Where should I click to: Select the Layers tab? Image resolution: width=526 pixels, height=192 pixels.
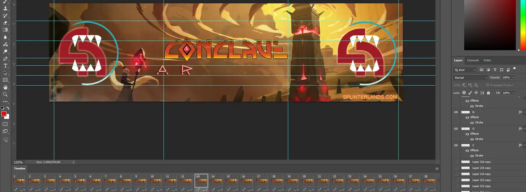pyautogui.click(x=458, y=60)
